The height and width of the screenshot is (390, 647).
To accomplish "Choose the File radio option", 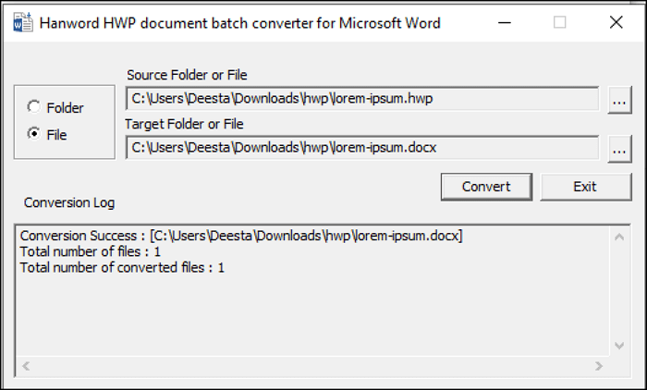I will tap(34, 134).
